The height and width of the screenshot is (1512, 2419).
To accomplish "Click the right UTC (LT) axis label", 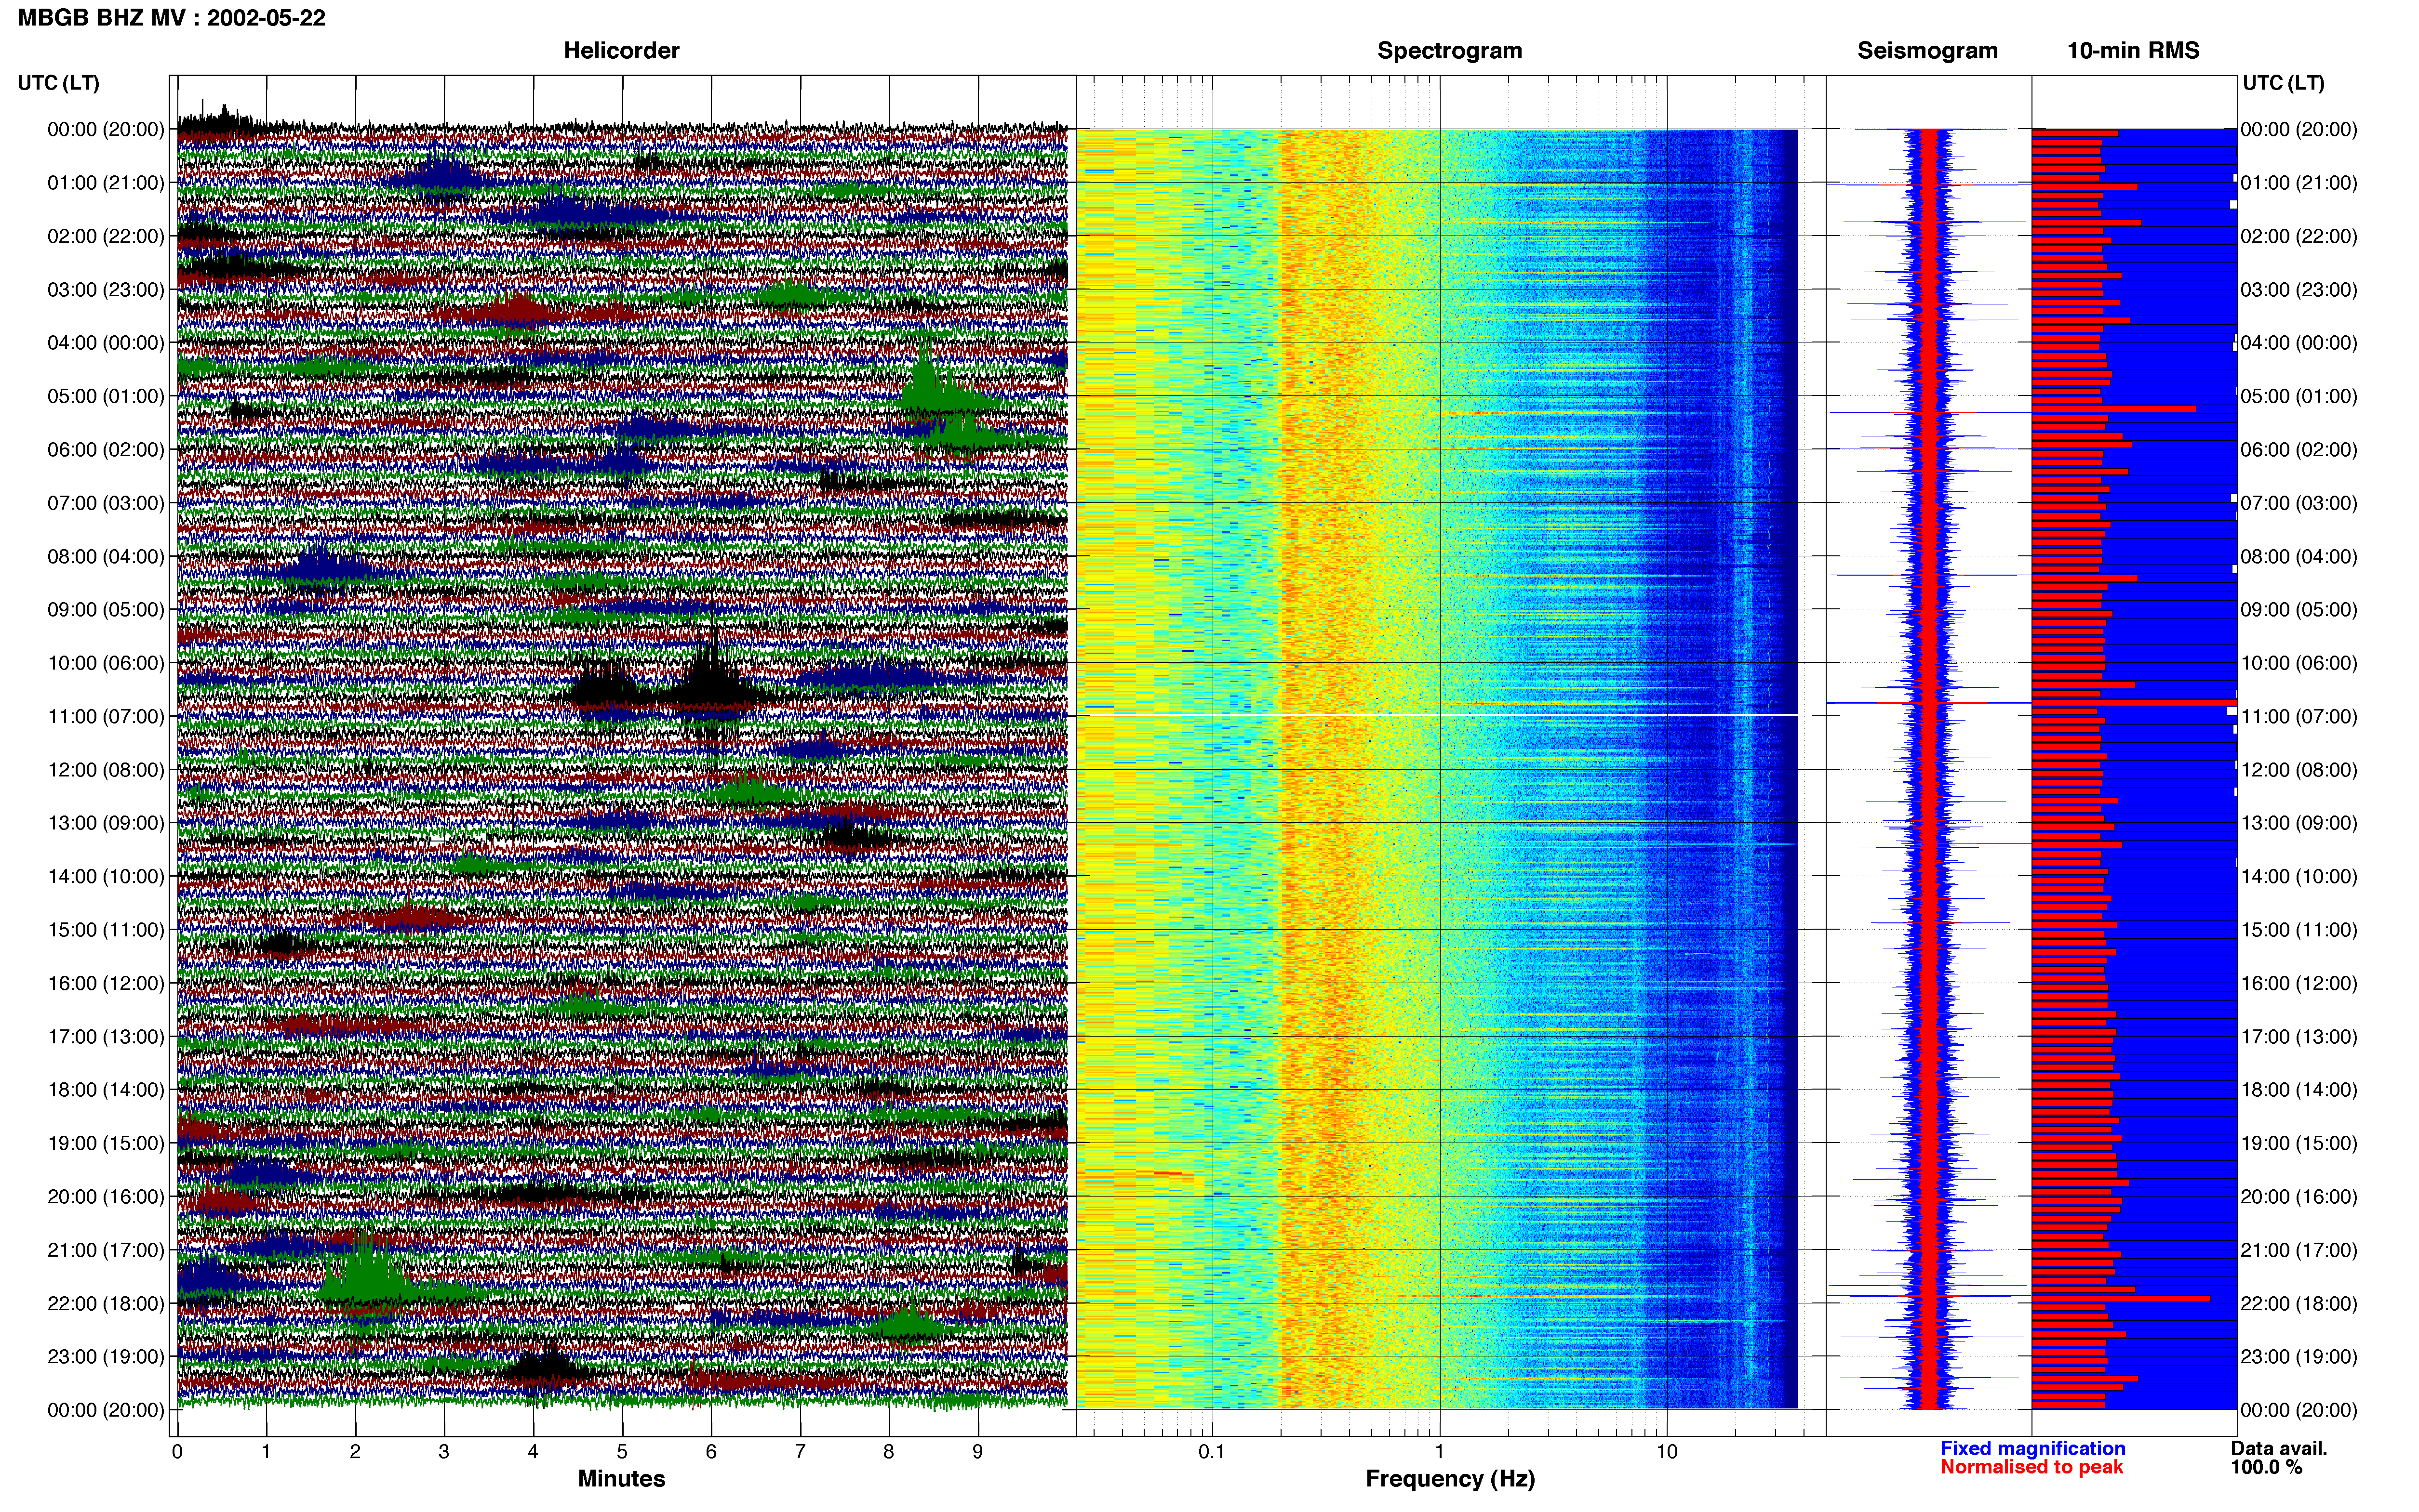I will pos(2283,83).
